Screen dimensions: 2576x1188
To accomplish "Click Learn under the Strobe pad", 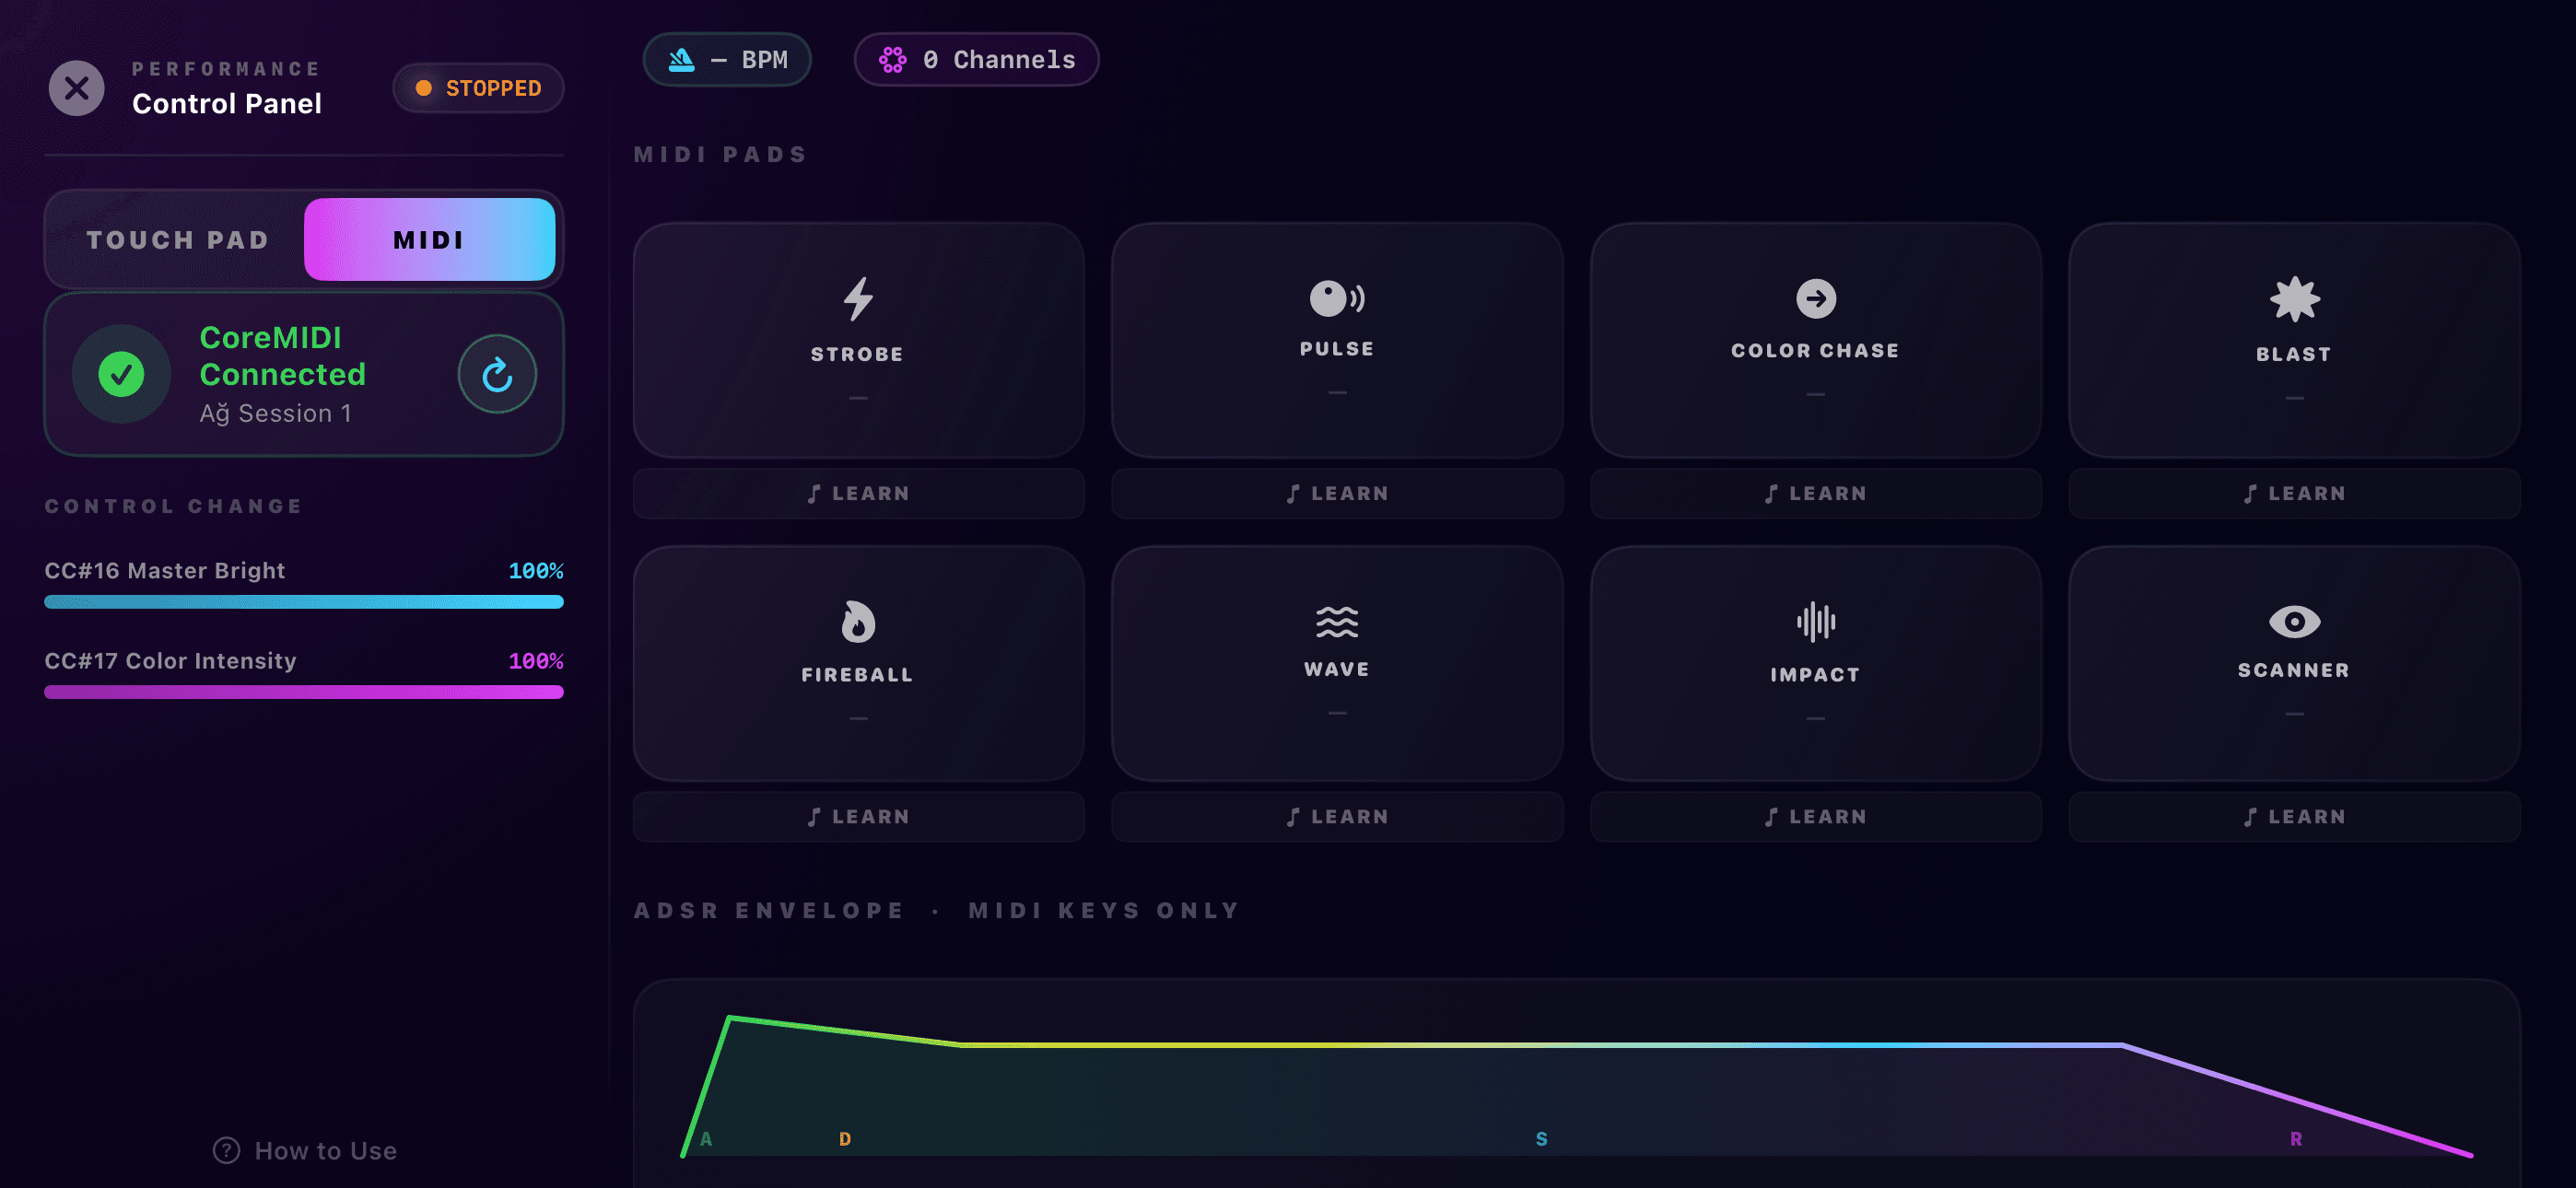I will tap(858, 493).
